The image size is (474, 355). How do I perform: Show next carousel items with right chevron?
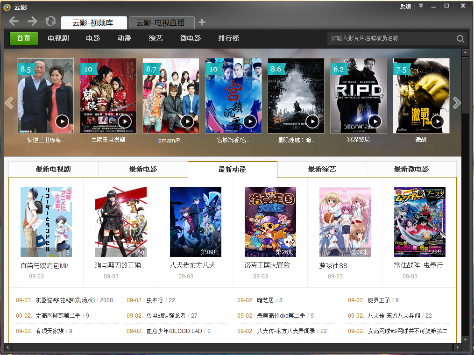coord(456,103)
